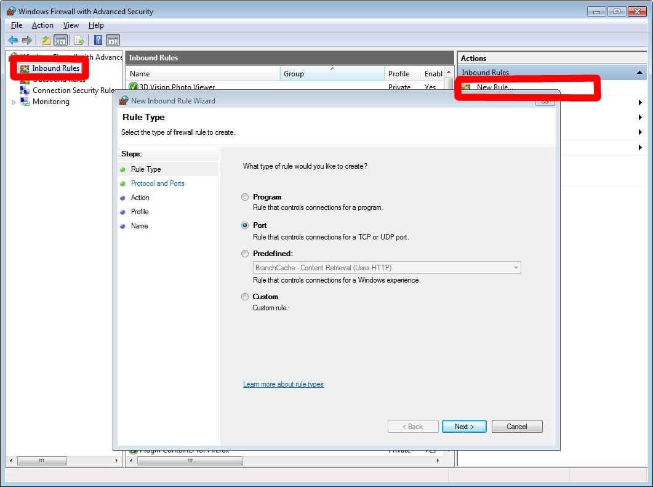Go back using the blue Back arrow
The image size is (653, 487).
13,41
